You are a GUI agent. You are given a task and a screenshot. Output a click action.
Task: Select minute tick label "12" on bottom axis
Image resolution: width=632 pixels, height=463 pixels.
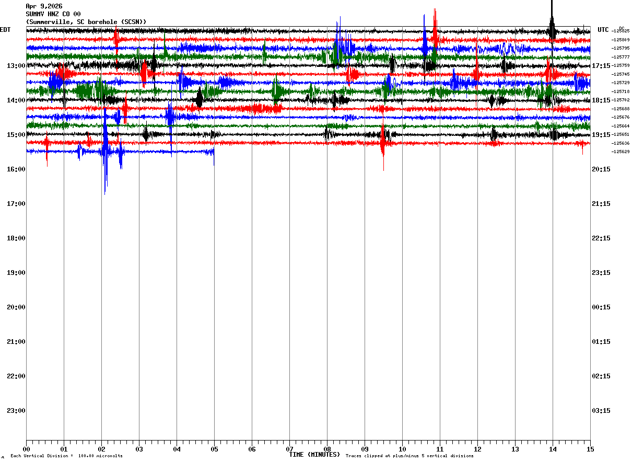pyautogui.click(x=477, y=449)
